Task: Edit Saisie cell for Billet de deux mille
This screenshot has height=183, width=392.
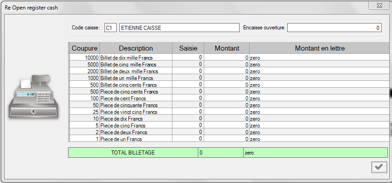Action: coord(188,71)
